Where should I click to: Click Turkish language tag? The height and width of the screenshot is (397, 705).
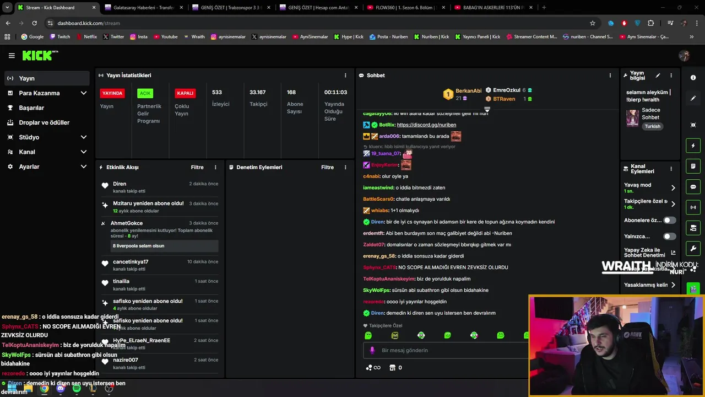click(x=652, y=126)
